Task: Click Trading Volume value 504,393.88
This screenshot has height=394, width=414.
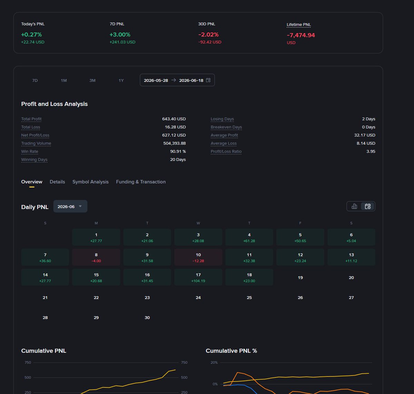Action: click(x=175, y=143)
